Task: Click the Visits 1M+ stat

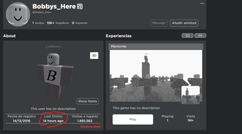Action: (191, 118)
